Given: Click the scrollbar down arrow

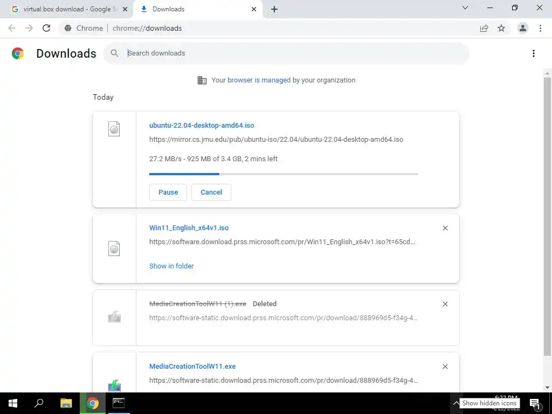Looking at the screenshot, I should click(x=547, y=388).
